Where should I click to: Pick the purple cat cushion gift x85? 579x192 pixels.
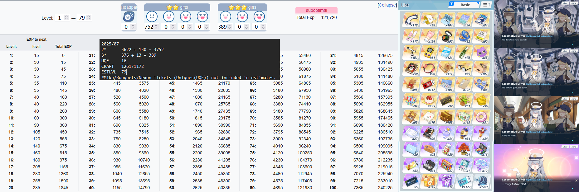click(x=481, y=52)
